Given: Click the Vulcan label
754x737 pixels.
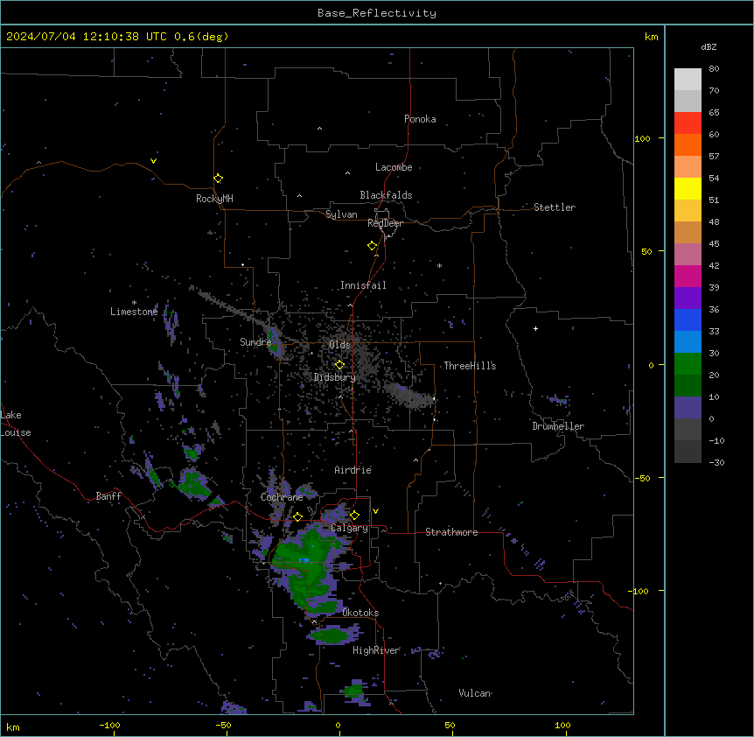Looking at the screenshot, I should tap(475, 693).
